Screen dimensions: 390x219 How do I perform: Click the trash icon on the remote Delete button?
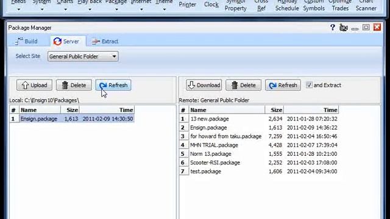point(235,85)
